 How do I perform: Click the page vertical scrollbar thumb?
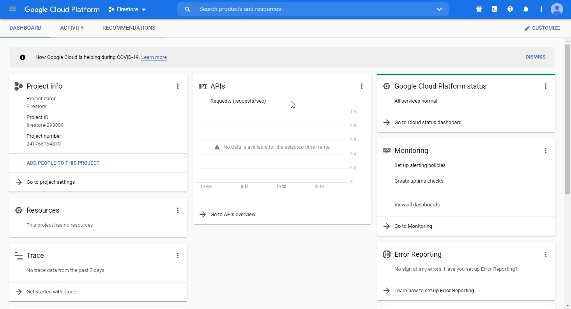[567, 119]
